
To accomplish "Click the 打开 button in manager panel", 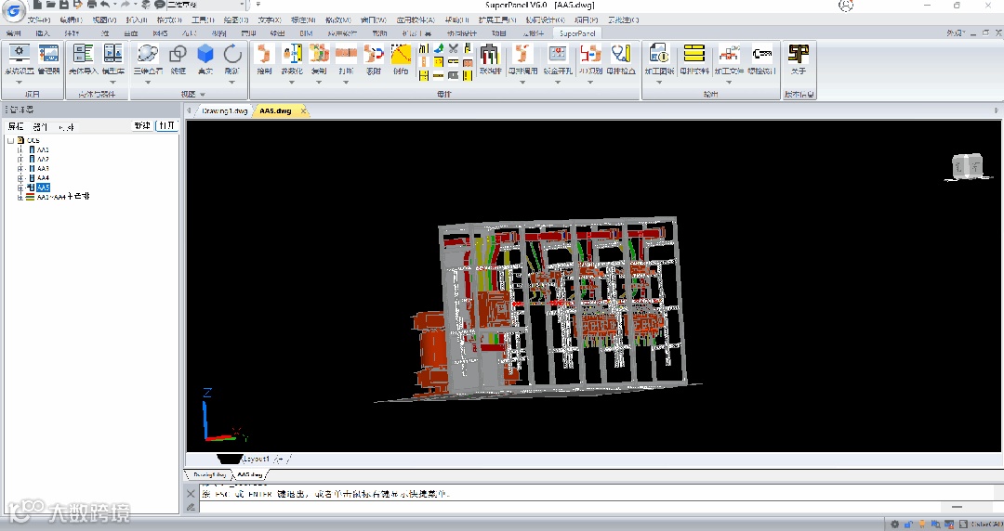I will coord(166,126).
